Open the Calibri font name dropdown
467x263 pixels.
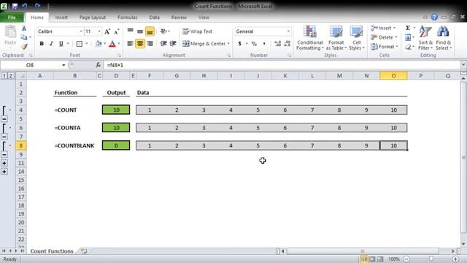click(81, 31)
